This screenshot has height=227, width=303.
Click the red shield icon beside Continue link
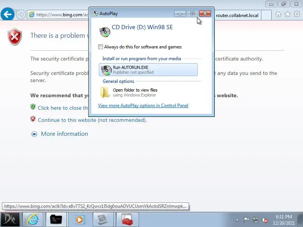coord(33,119)
